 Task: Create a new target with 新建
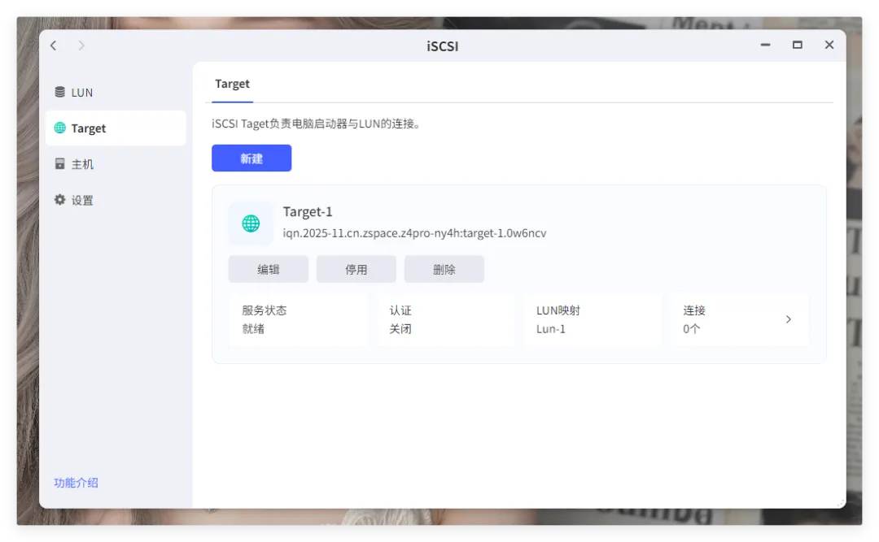[251, 158]
